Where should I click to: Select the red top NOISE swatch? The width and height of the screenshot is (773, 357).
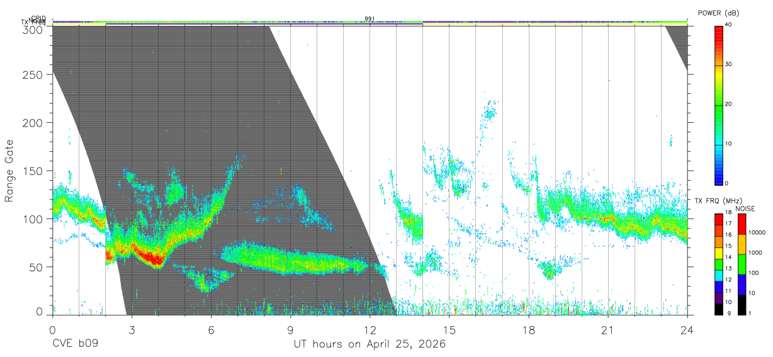click(x=742, y=224)
